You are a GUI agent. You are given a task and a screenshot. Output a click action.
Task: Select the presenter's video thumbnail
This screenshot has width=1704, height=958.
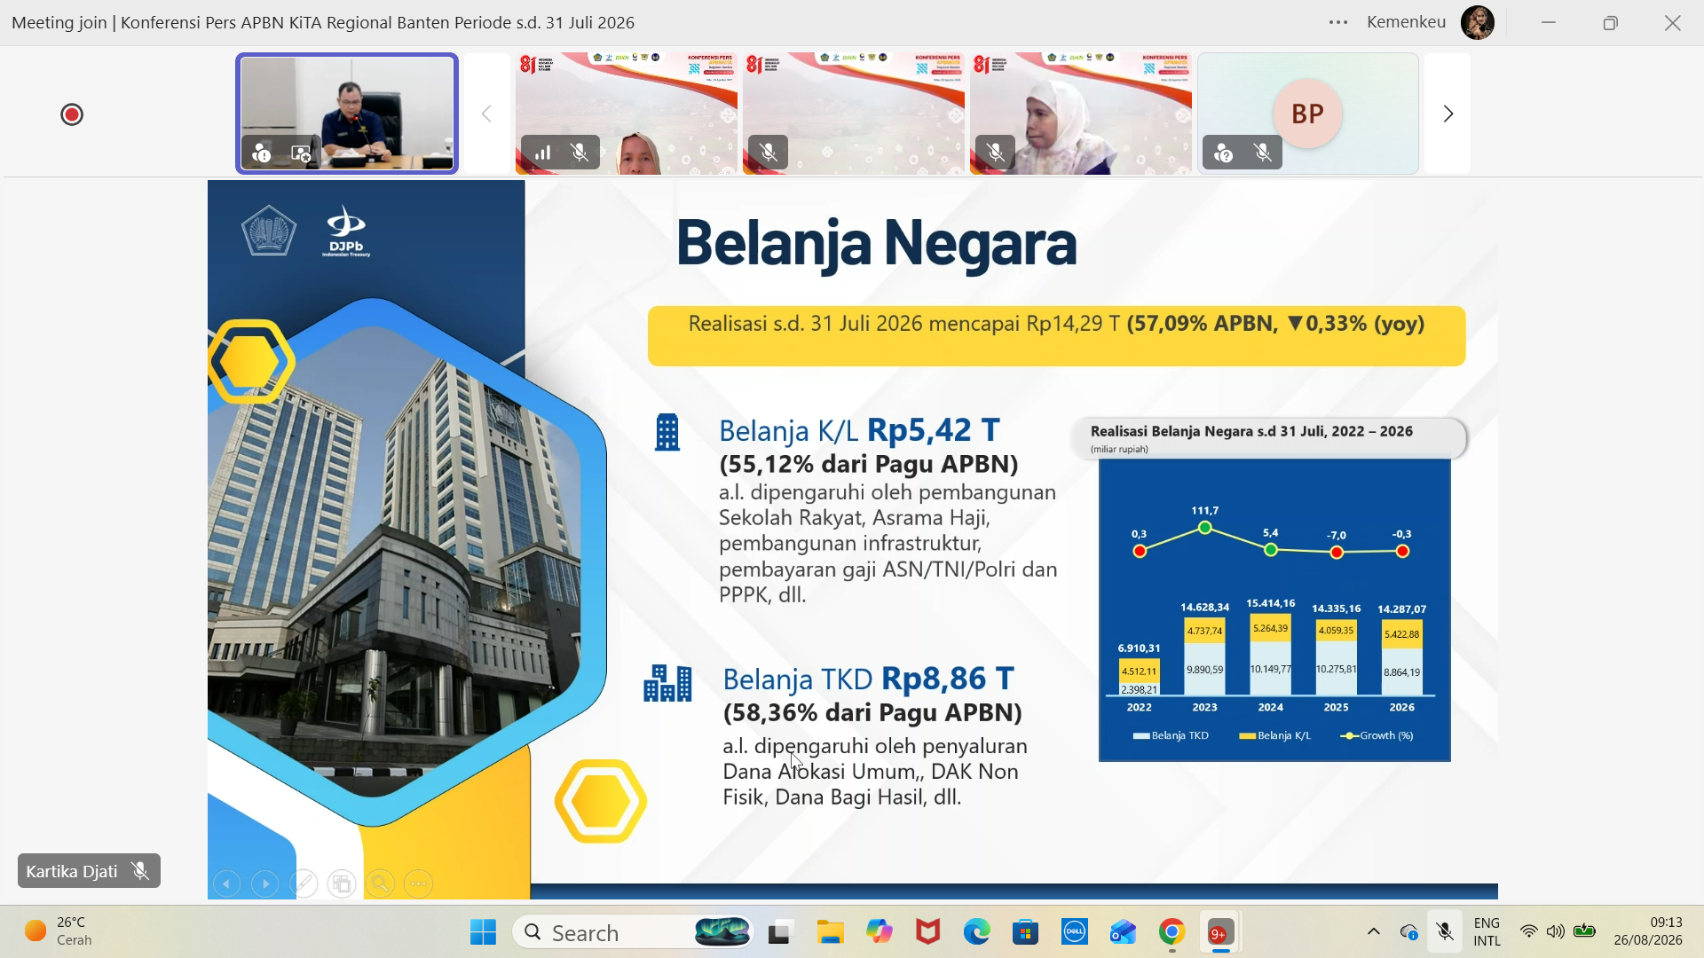(347, 114)
